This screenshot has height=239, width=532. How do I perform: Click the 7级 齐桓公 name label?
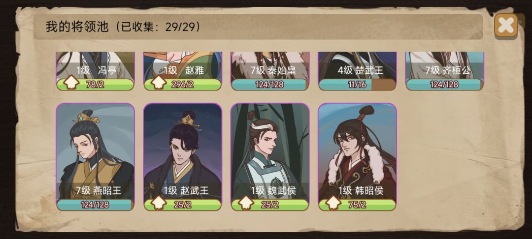[x=448, y=70]
